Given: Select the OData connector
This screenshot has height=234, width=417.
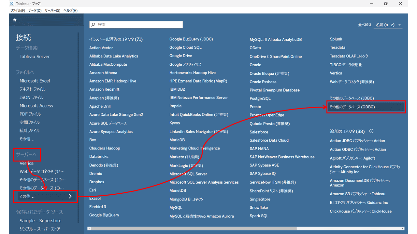Looking at the screenshot, I should 255,48.
